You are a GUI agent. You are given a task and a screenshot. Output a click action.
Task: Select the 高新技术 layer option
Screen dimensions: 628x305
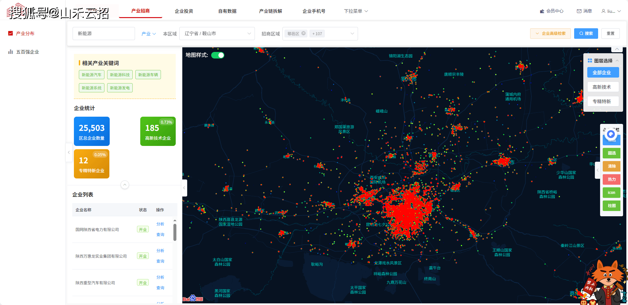[603, 87]
